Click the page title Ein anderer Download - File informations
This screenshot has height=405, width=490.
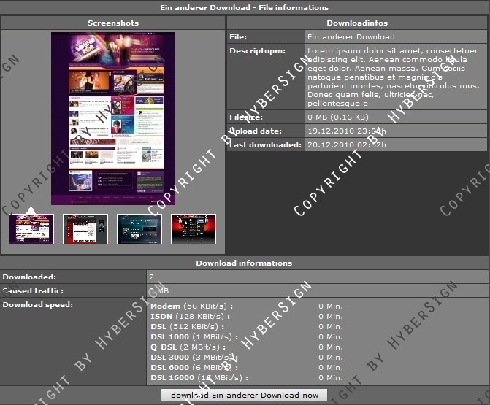point(245,8)
